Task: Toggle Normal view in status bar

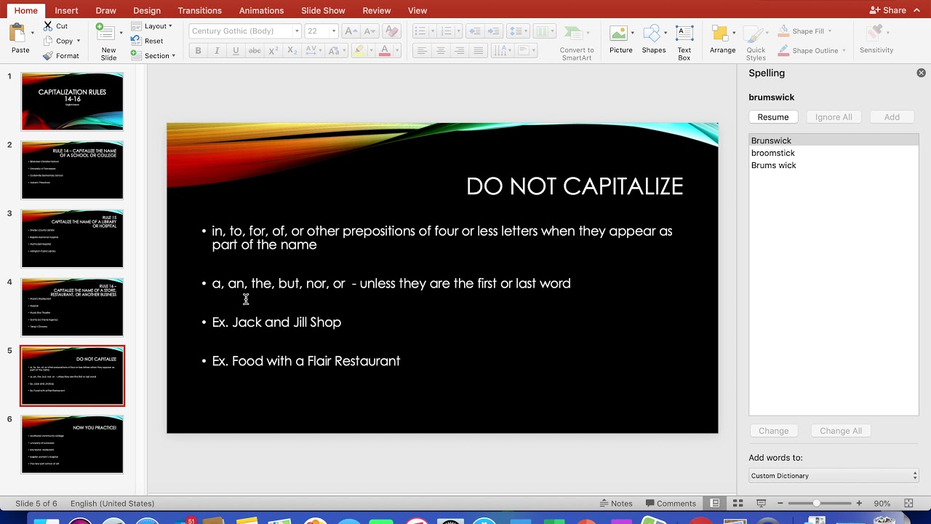Action: tap(715, 504)
